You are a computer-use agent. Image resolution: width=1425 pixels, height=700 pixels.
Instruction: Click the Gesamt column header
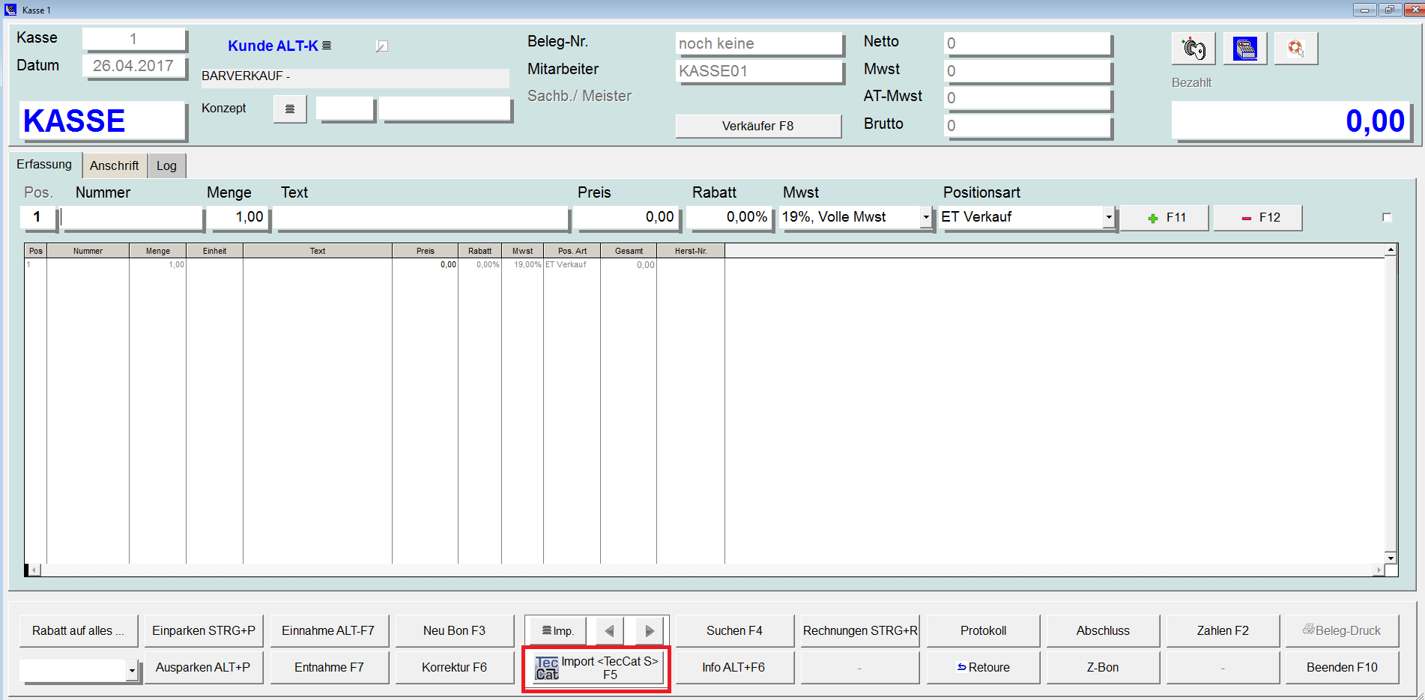(x=629, y=251)
